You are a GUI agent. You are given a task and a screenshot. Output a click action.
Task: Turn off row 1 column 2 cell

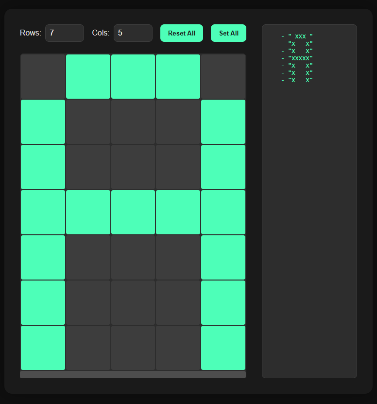click(x=88, y=76)
